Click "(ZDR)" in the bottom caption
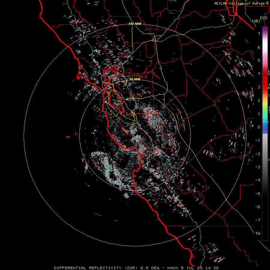This screenshot has height=270, width=270. [131, 268]
